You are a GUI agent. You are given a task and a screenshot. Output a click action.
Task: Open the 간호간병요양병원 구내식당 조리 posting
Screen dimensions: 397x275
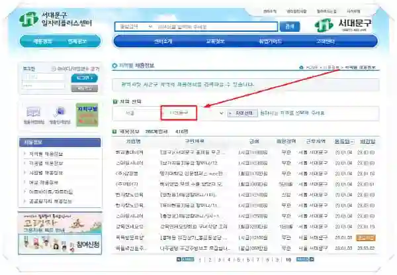(194, 227)
